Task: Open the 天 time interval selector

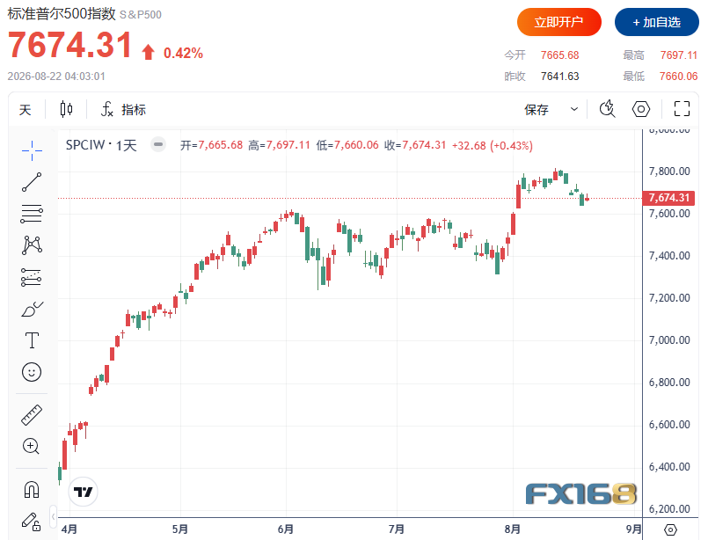Action: point(26,109)
